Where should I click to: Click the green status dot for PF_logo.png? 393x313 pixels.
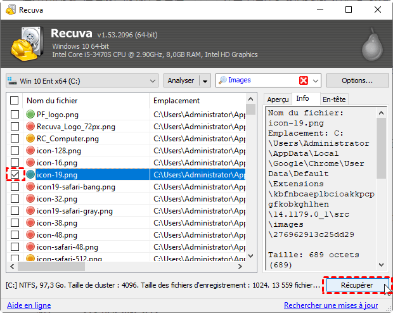[30, 114]
